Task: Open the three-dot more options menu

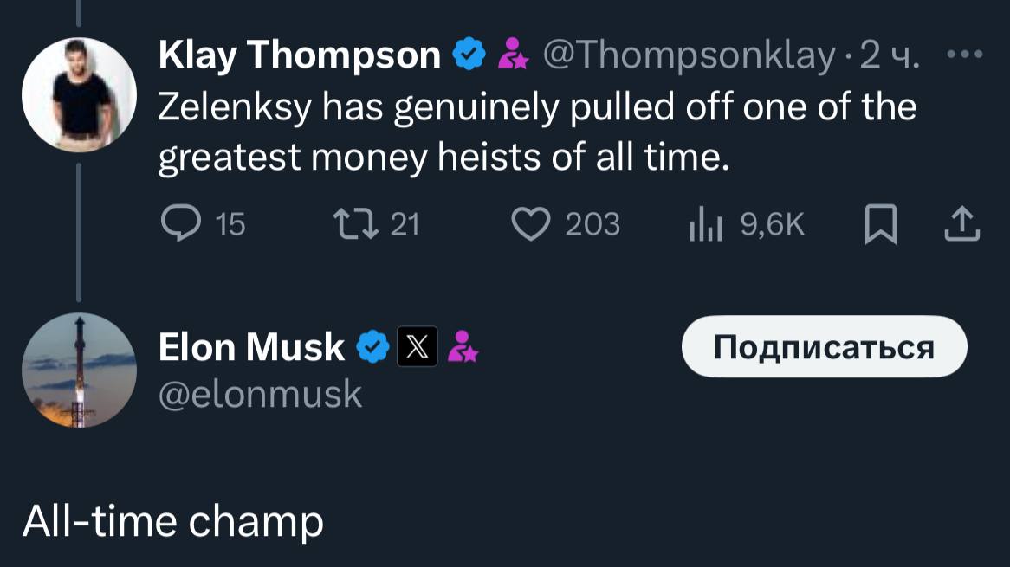Action: pyautogui.click(x=965, y=55)
